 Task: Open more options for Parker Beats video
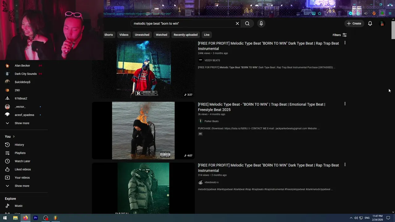pyautogui.click(x=345, y=104)
